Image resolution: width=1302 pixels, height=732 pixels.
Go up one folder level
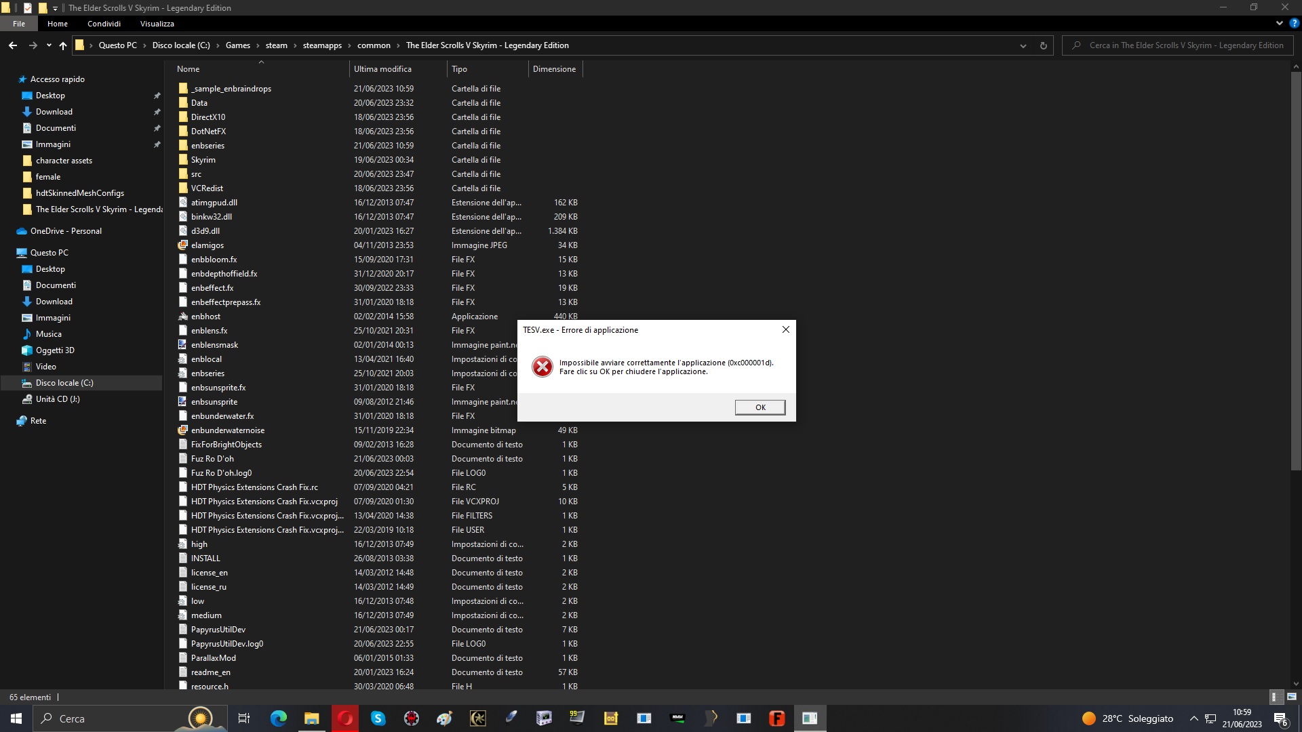click(63, 45)
